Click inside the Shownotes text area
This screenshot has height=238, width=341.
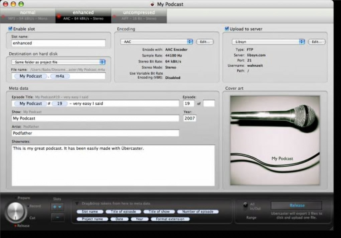[x=113, y=165]
